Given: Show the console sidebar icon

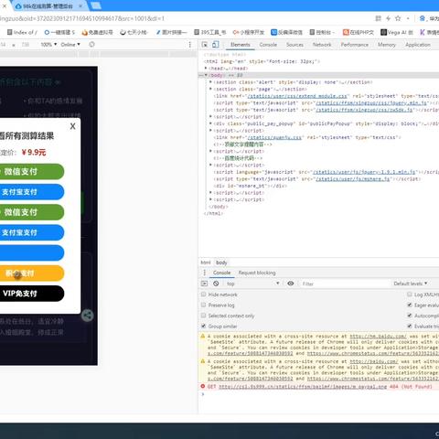Looking at the screenshot, I should pyautogui.click(x=204, y=284).
